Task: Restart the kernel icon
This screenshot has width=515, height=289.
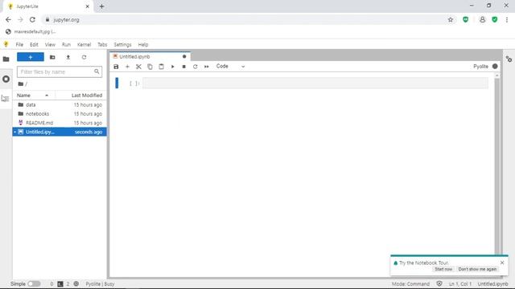Action: click(195, 67)
